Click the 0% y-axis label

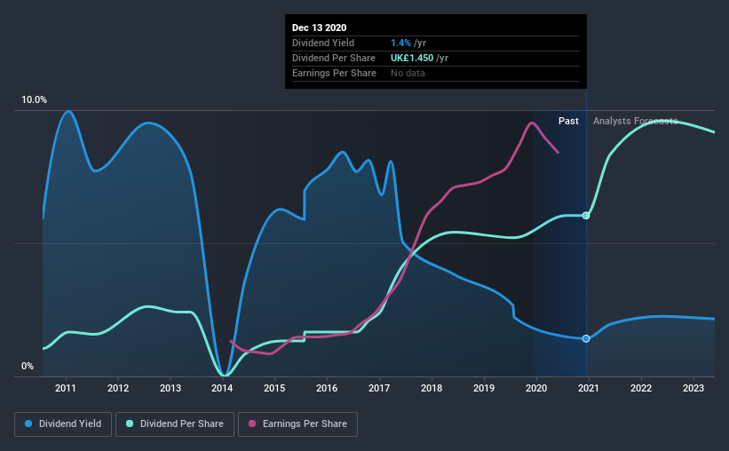click(x=28, y=367)
